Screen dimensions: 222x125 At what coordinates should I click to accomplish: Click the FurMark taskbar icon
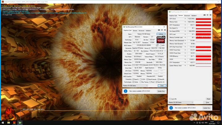(14, 123)
